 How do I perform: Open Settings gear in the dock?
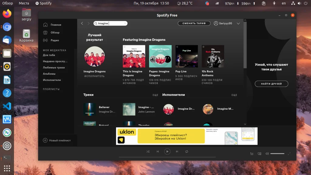point(7,146)
